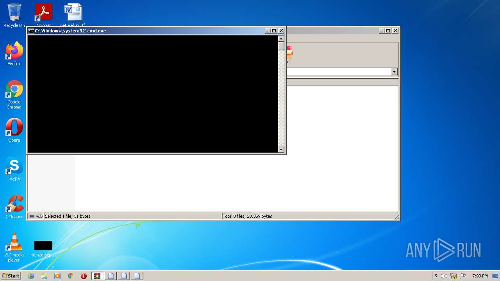
Task: Launch Opera from the taskbar
Action: pyautogui.click(x=84, y=276)
